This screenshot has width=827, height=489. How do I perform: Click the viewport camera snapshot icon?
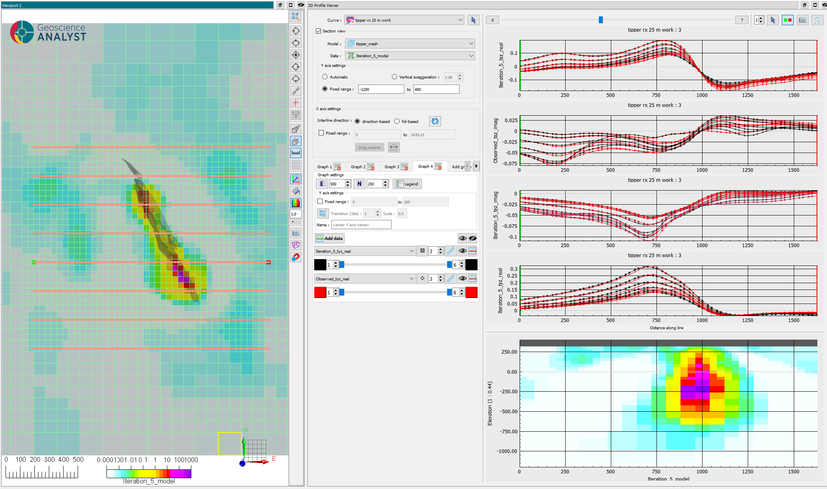click(296, 233)
